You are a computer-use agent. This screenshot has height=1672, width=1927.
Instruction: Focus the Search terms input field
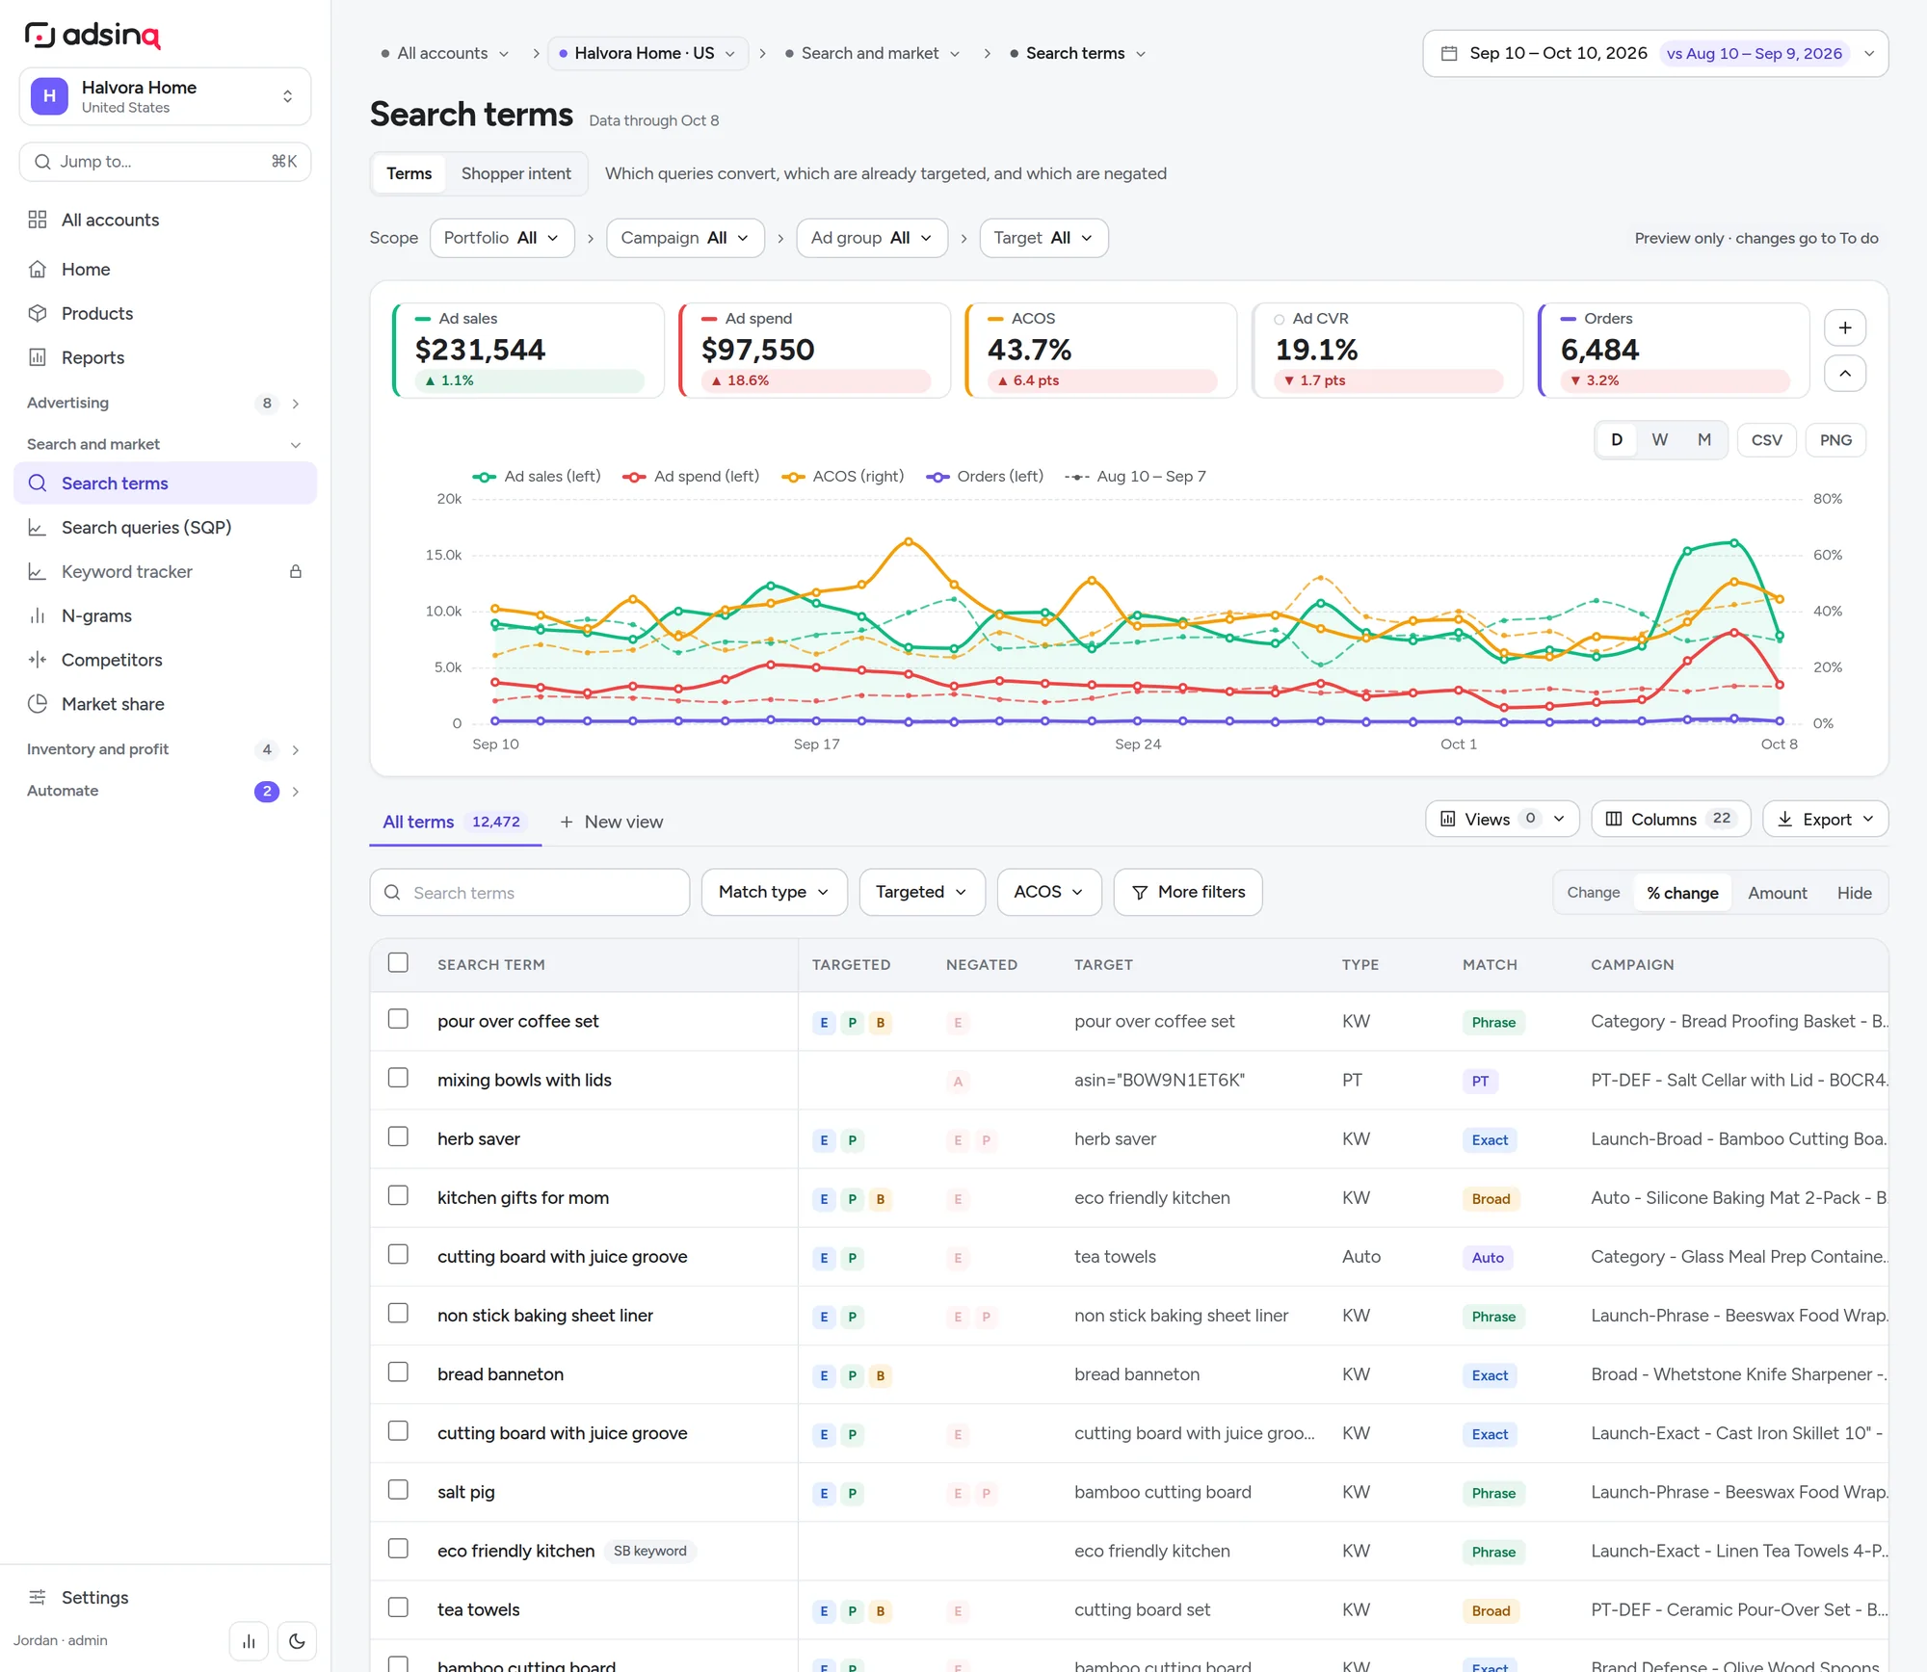point(530,893)
